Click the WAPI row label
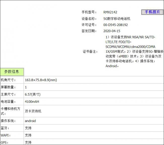 5,135
